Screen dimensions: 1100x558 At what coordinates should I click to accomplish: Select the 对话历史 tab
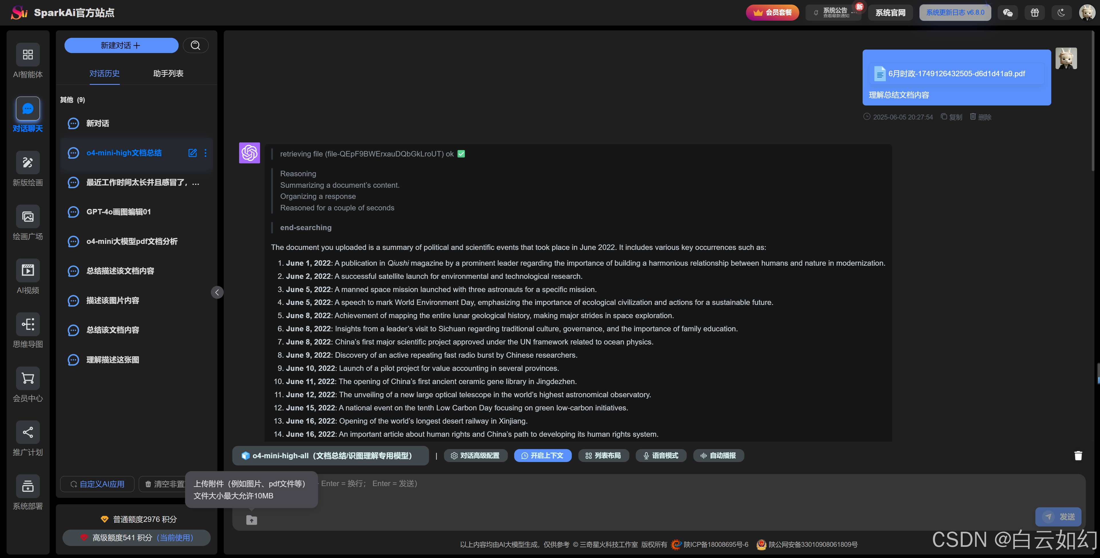(x=104, y=73)
